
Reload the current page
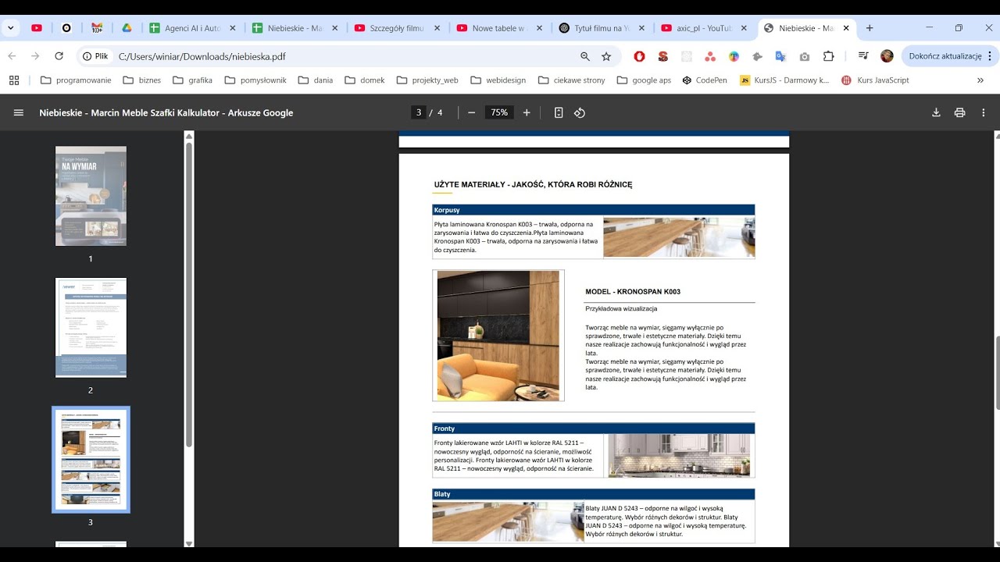tap(59, 56)
